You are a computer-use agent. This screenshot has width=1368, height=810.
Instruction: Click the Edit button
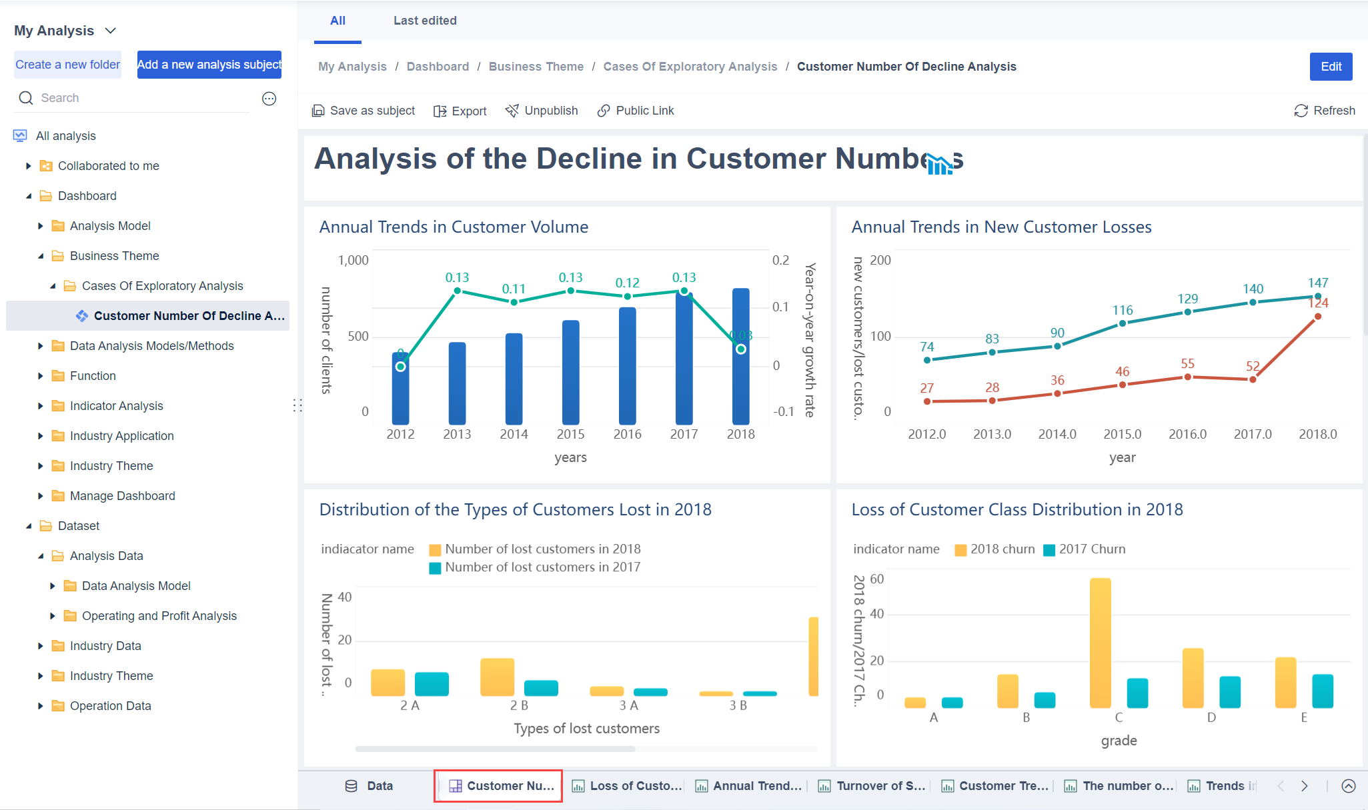pos(1331,66)
